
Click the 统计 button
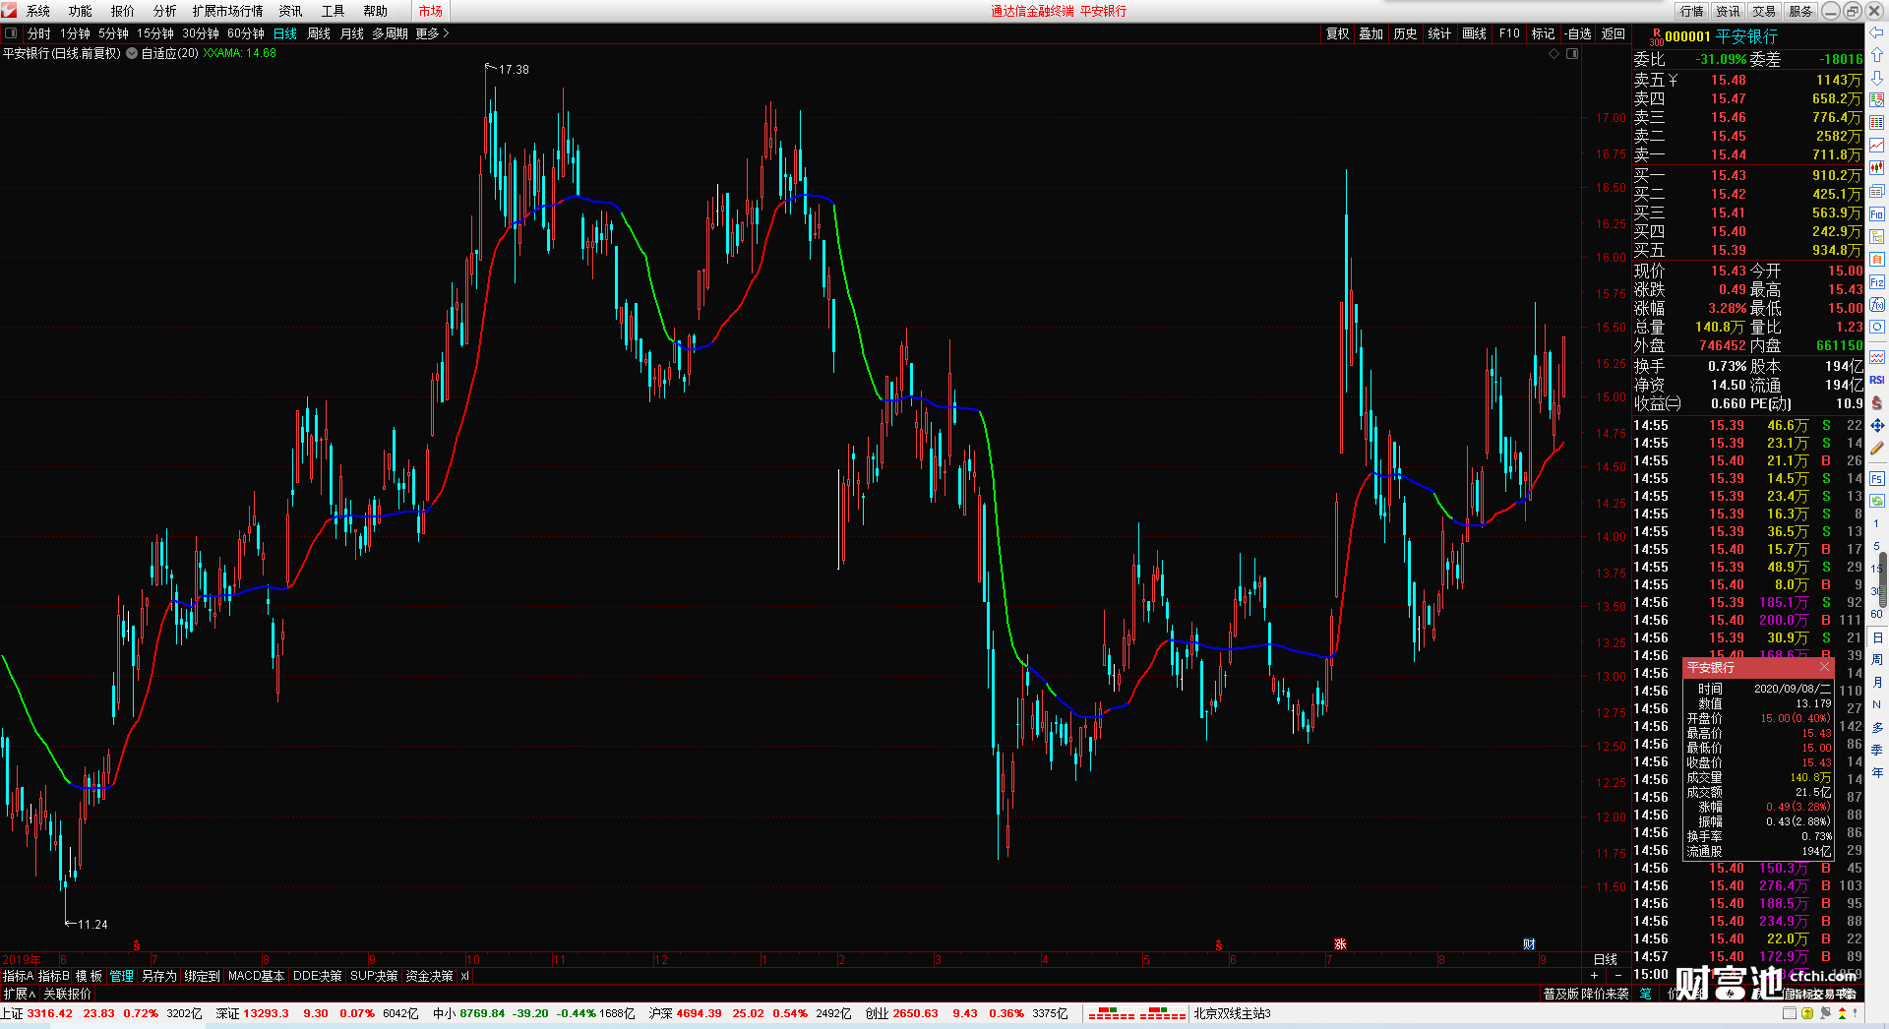pos(1439,33)
